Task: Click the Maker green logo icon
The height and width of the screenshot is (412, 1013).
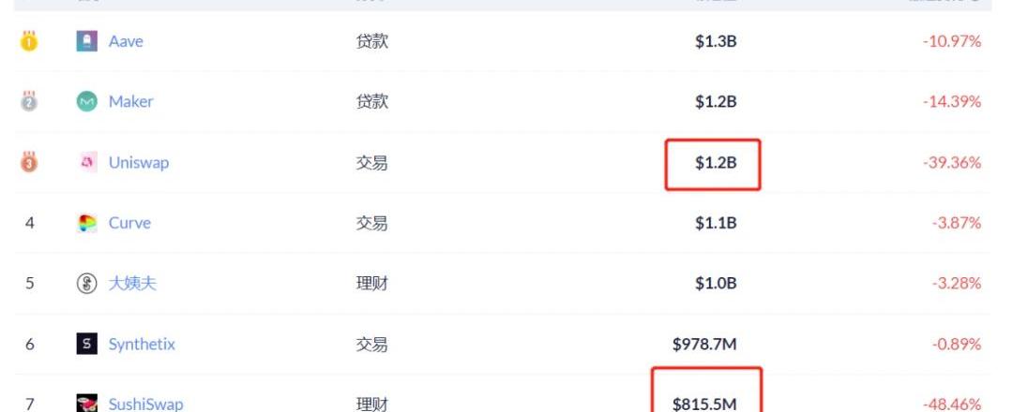Action: (87, 101)
